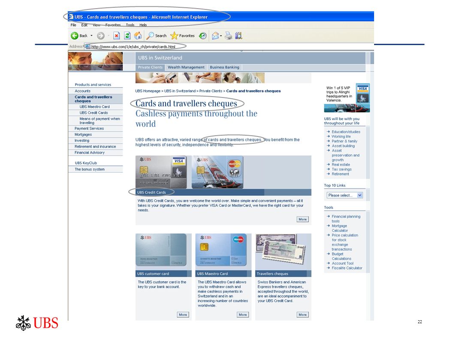Open the Tools menu
This screenshot has width=453, height=340.
(130, 25)
